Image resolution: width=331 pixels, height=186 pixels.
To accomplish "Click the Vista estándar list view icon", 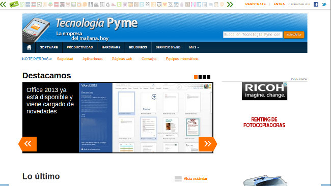I will point(178,178).
